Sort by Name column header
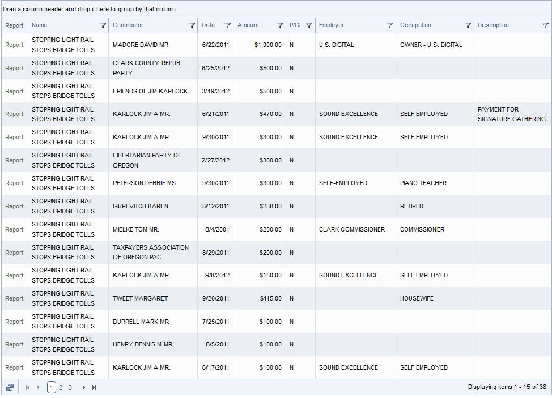The image size is (552, 398). coord(39,25)
